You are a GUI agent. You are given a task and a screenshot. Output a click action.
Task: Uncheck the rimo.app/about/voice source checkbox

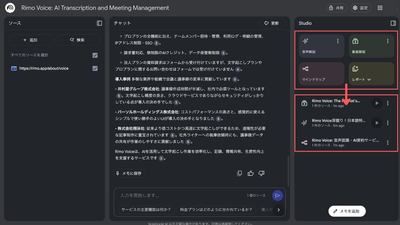point(95,68)
